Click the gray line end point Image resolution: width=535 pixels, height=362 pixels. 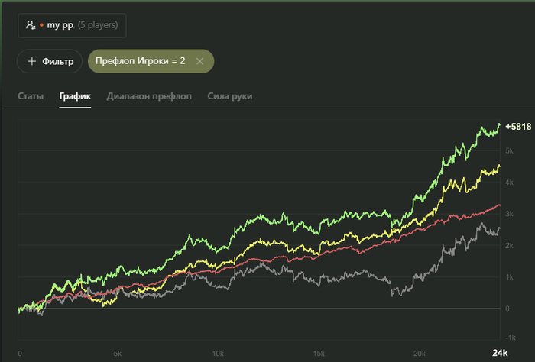(x=500, y=228)
